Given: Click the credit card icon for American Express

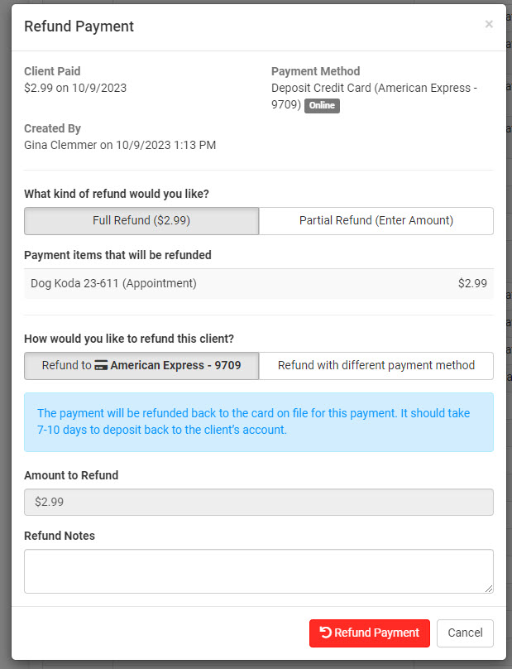Looking at the screenshot, I should coord(101,365).
